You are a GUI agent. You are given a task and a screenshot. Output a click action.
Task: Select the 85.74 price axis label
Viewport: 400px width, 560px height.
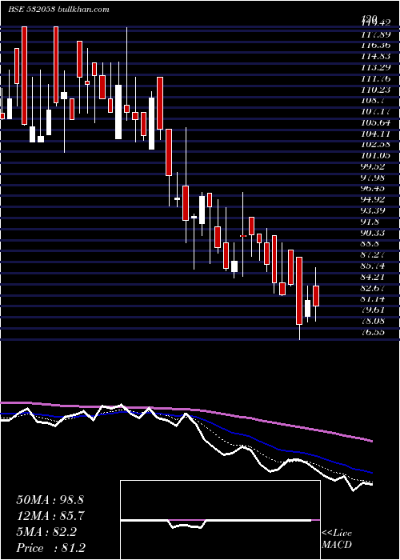374,266
